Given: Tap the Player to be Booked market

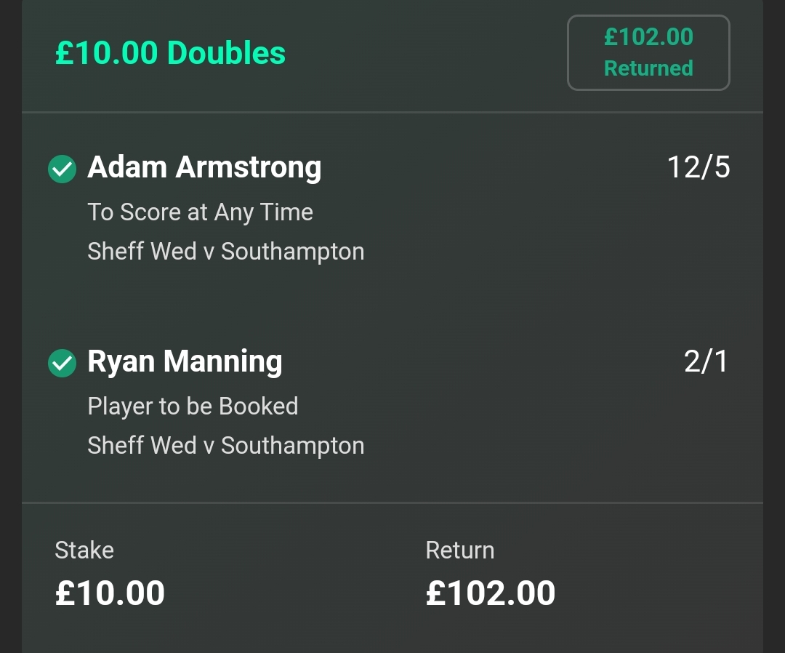Looking at the screenshot, I should click(x=193, y=406).
